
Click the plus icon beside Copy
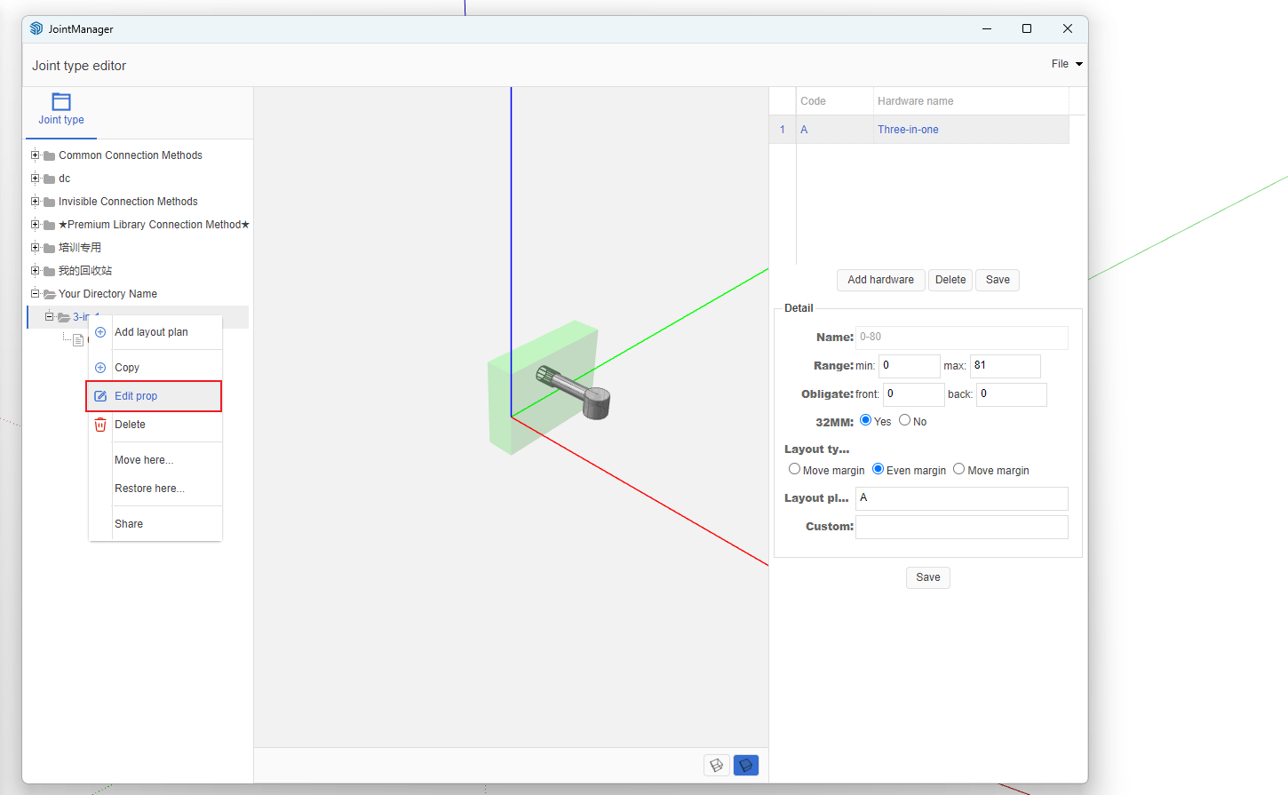(x=100, y=368)
